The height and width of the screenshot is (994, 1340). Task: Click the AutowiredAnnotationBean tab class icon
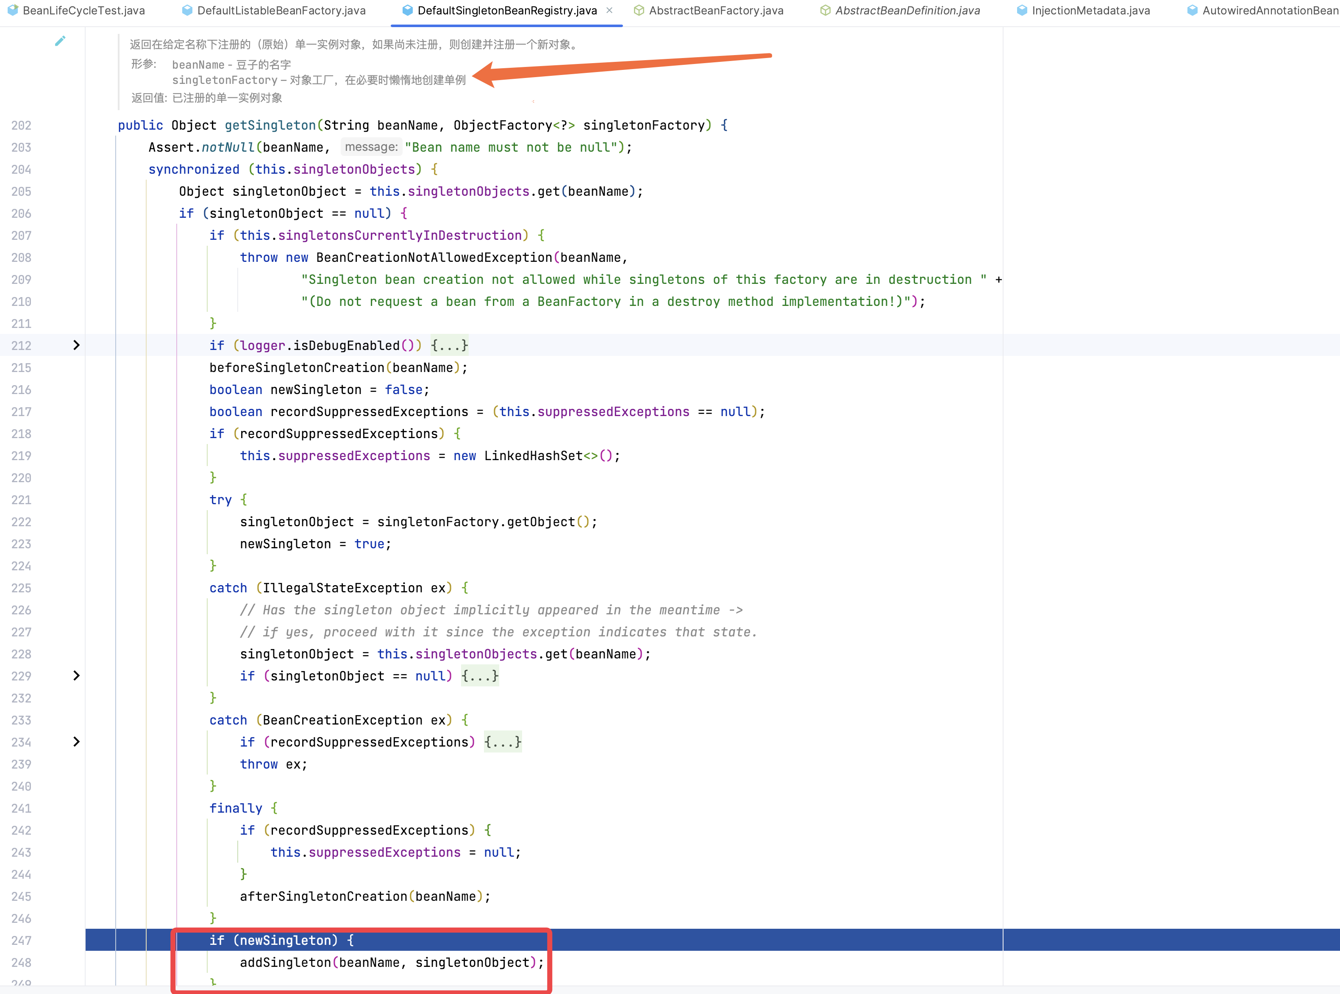(x=1192, y=10)
